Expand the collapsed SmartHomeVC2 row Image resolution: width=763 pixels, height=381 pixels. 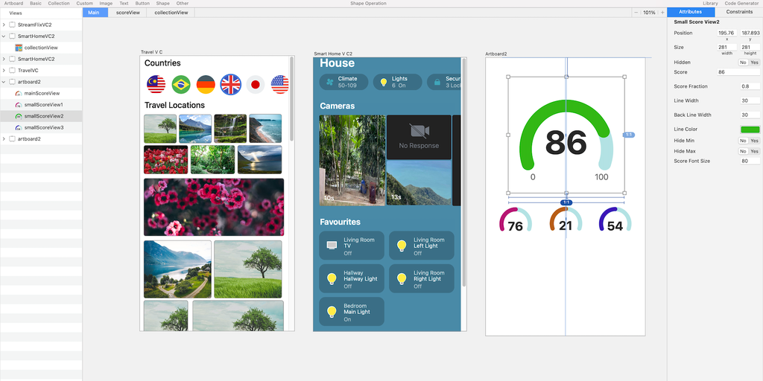pos(4,59)
